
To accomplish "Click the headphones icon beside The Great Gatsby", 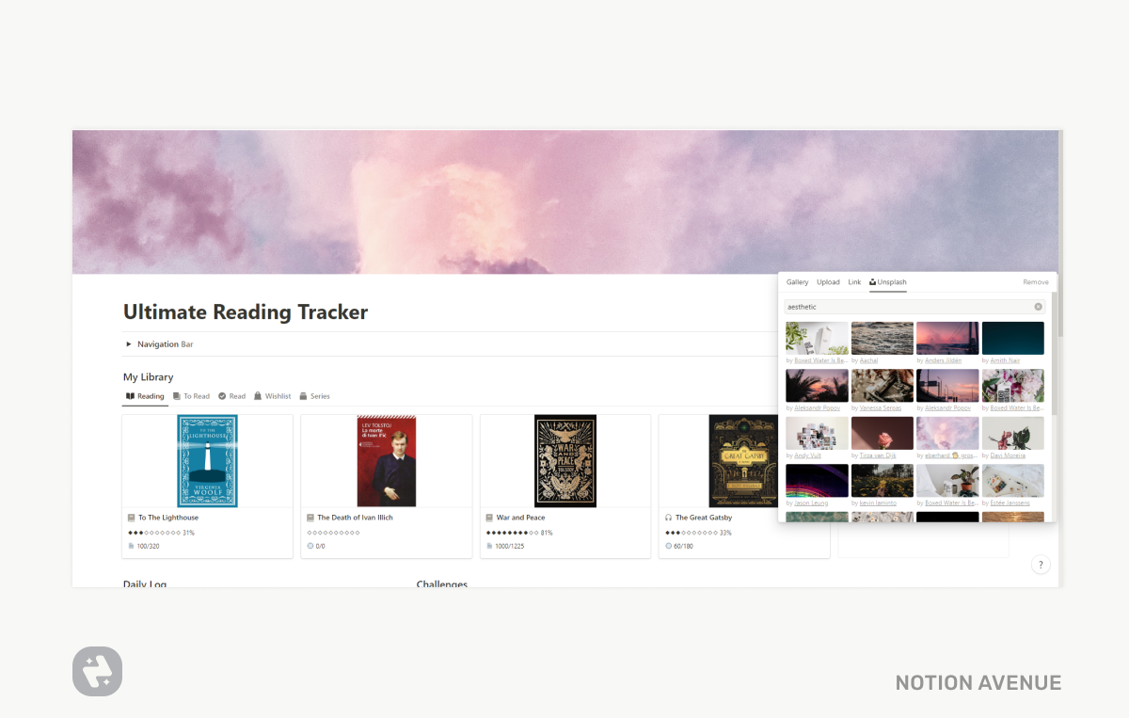I will point(668,518).
